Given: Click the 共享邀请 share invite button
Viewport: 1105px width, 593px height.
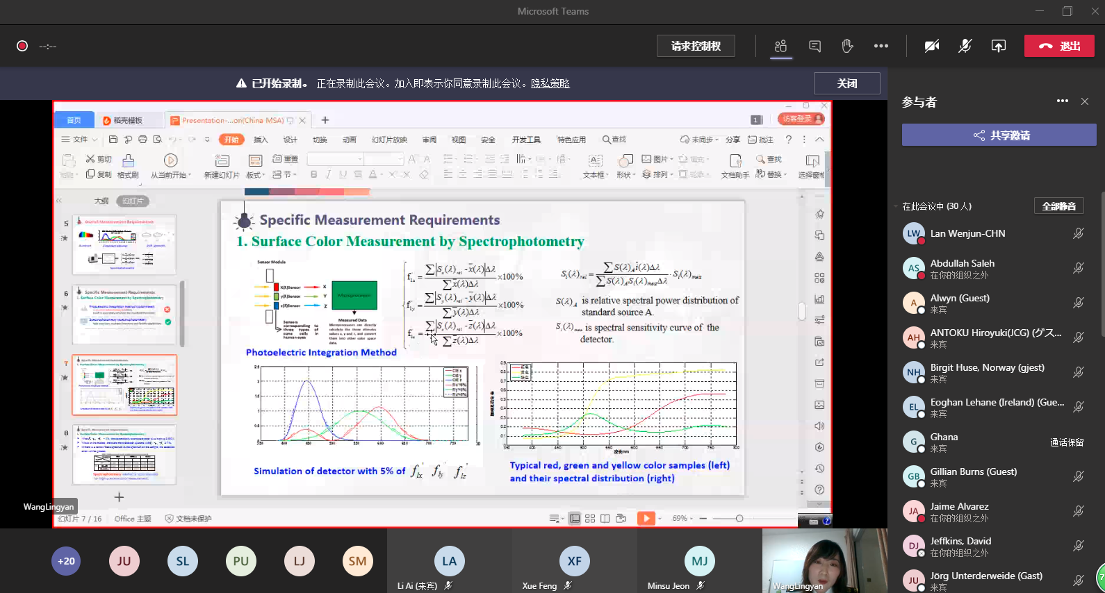Looking at the screenshot, I should [999, 135].
